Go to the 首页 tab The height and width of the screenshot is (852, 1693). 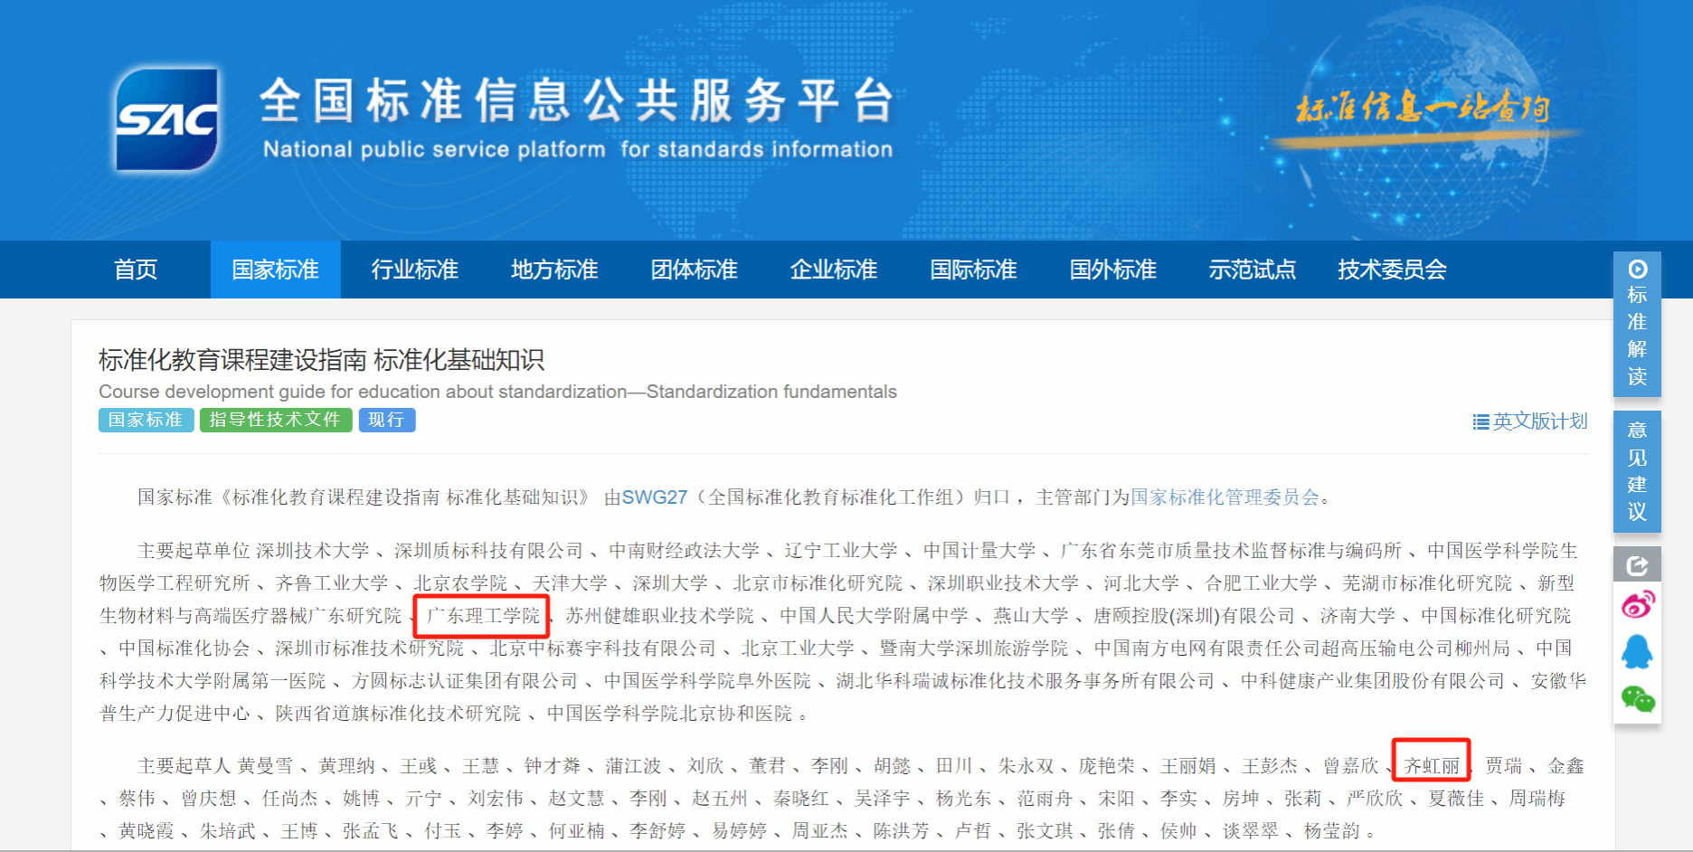(x=136, y=270)
